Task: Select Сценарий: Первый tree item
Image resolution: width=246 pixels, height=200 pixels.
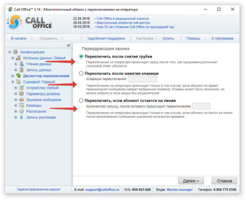Action: 39,82
